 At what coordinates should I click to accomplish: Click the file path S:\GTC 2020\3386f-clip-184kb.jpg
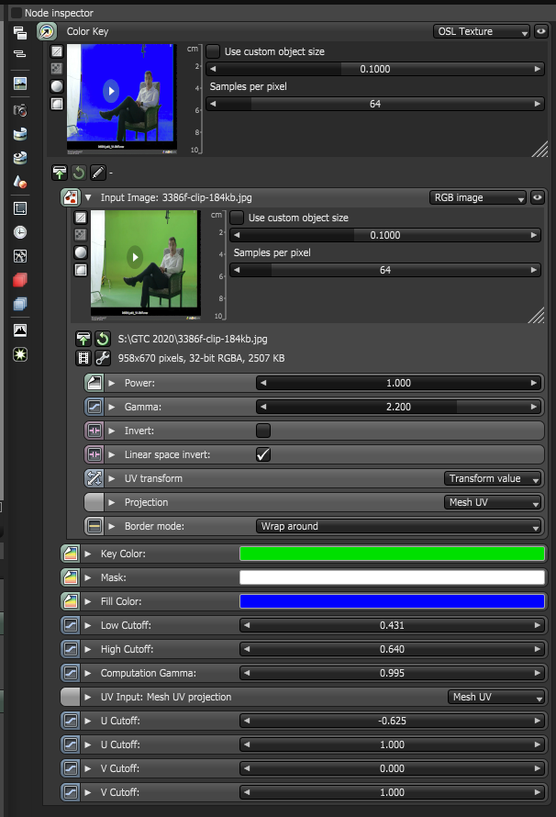(193, 339)
